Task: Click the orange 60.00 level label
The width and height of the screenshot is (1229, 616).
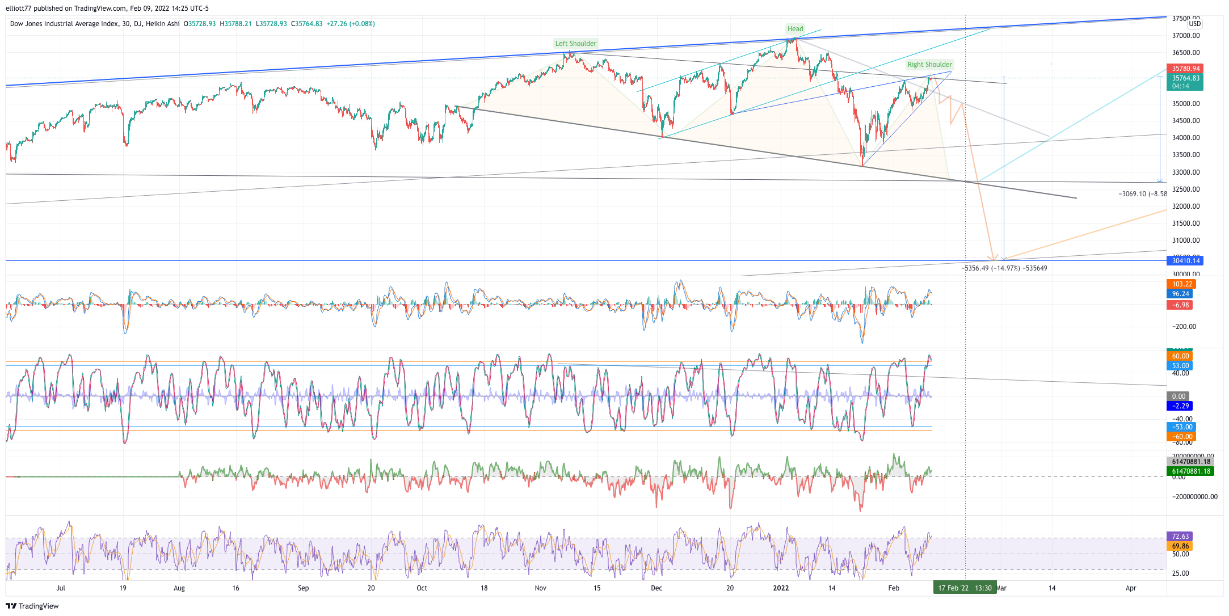Action: [1180, 356]
